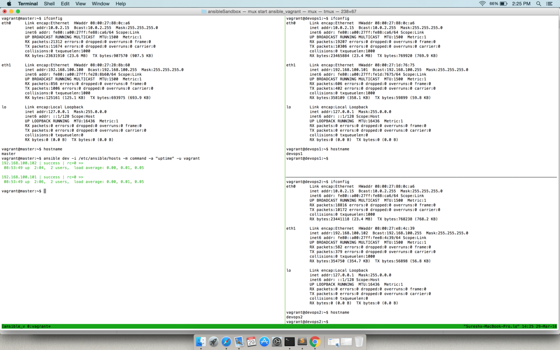
Task: Open Spotlight search magnifier
Action: (x=539, y=3)
